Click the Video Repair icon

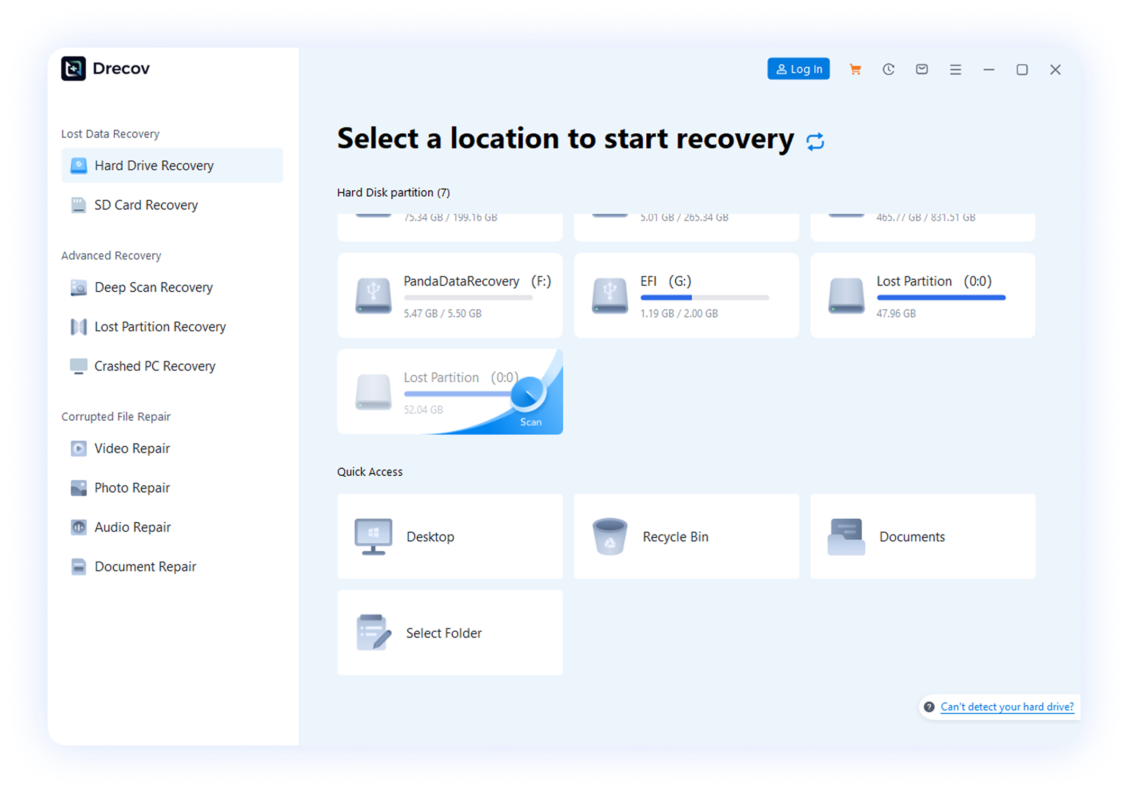click(x=79, y=448)
